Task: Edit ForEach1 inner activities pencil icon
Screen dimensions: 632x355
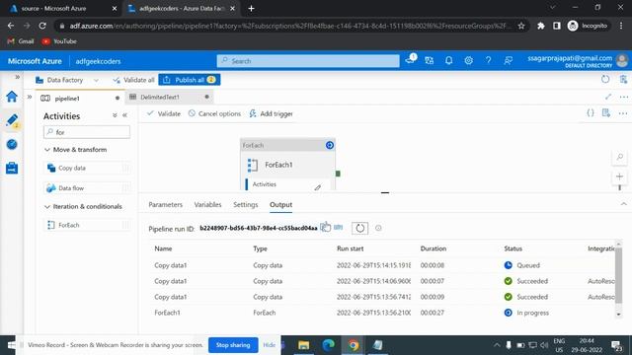Action: pyautogui.click(x=318, y=187)
